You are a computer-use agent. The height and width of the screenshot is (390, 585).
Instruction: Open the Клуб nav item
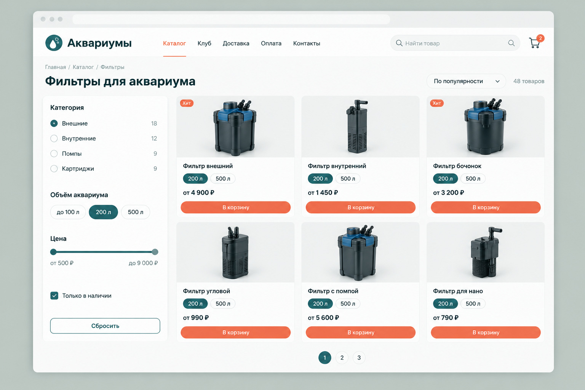204,43
